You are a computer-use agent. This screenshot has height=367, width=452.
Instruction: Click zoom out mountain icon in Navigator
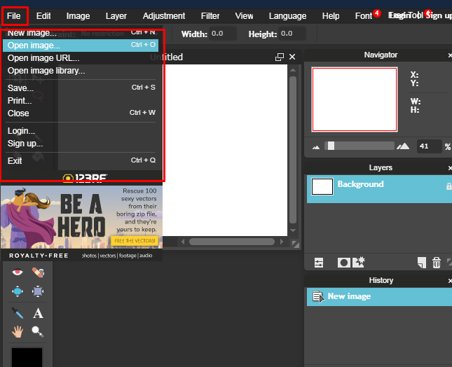tap(316, 147)
